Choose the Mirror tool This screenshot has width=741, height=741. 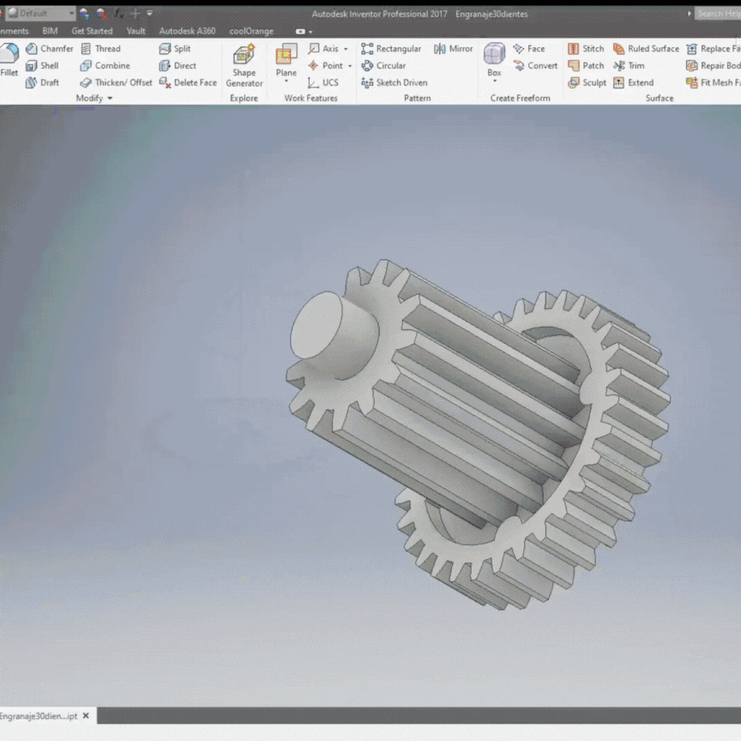(453, 49)
